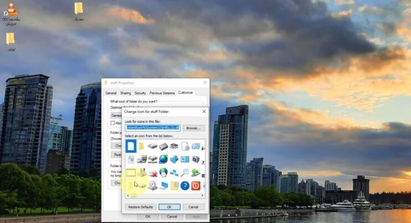Viewport: 411px width, 223px height.
Task: Click the icon file path input field
Action: tap(153, 128)
